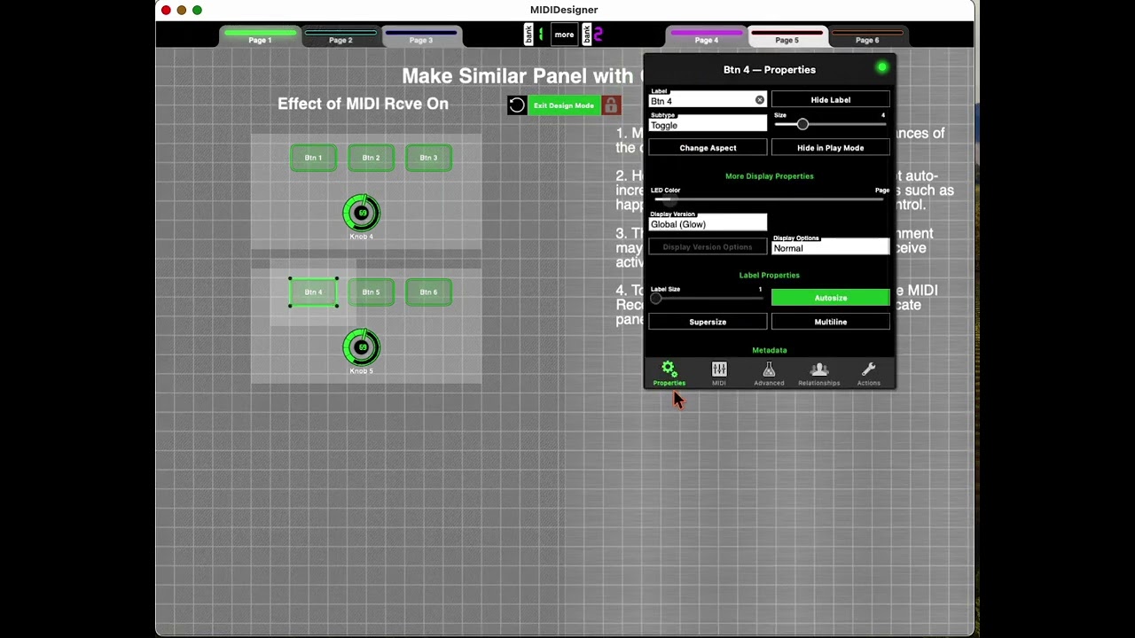Click the Label Properties heading
This screenshot has height=638, width=1135.
pos(770,275)
